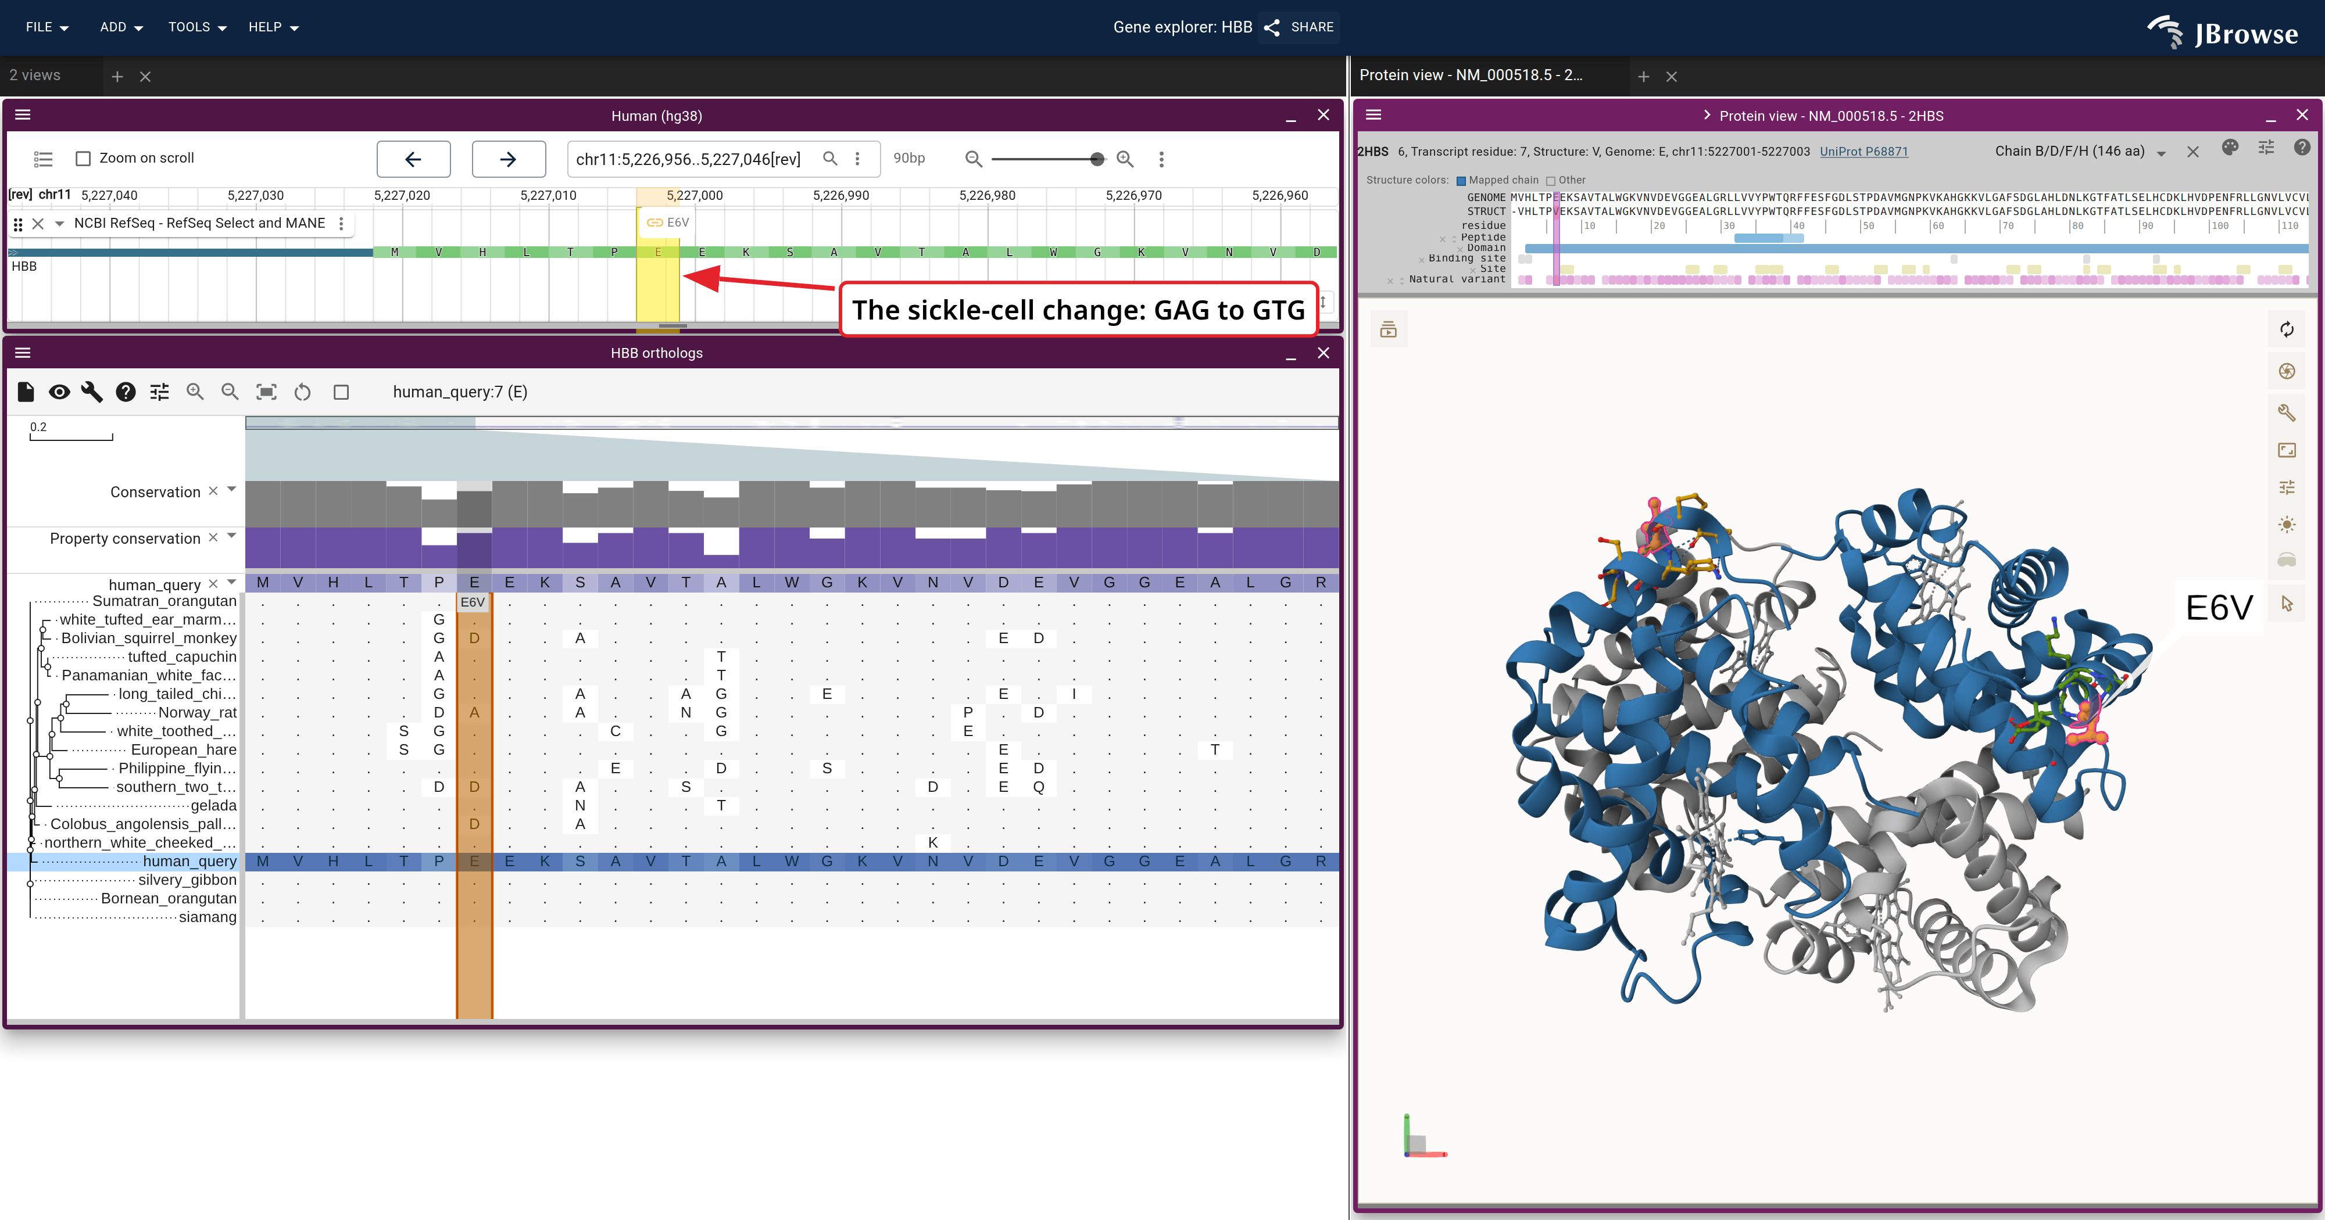This screenshot has width=2325, height=1220.
Task: Click the search magnifier in the location box
Action: click(x=831, y=159)
